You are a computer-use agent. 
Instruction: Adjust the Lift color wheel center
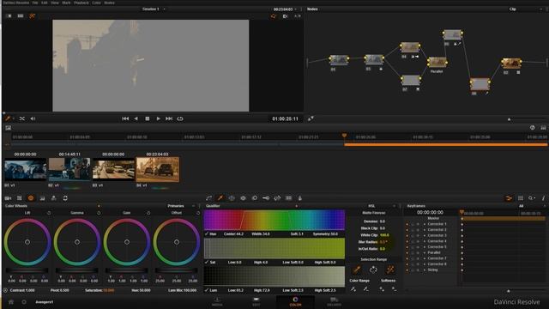click(x=27, y=242)
